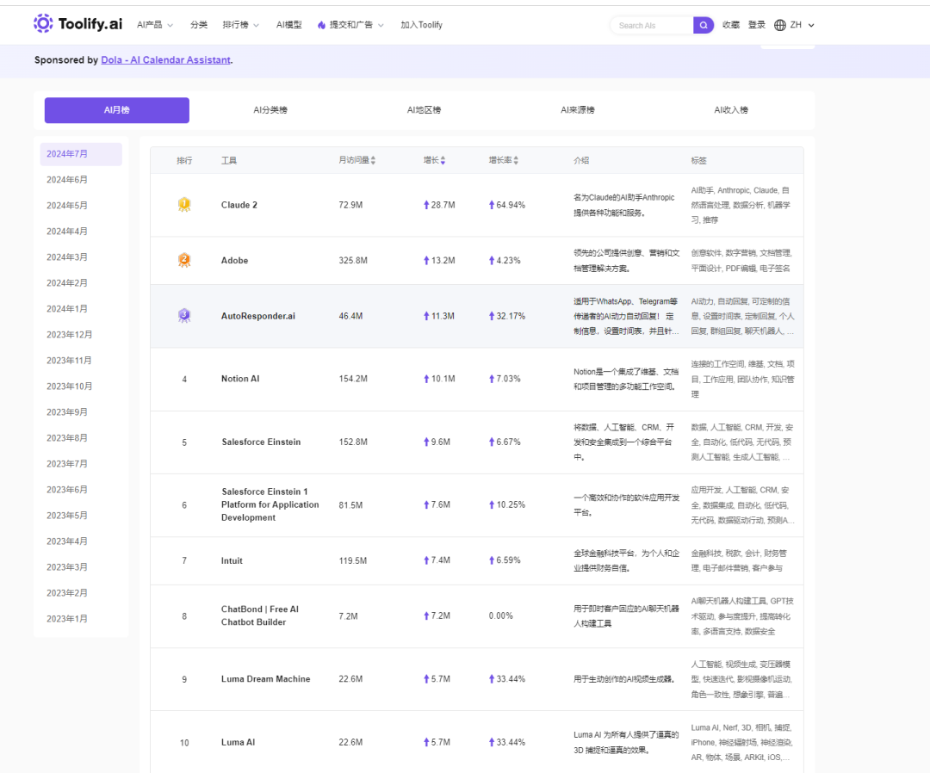This screenshot has height=773, width=930.
Task: Open the ZH language dropdown
Action: [802, 25]
